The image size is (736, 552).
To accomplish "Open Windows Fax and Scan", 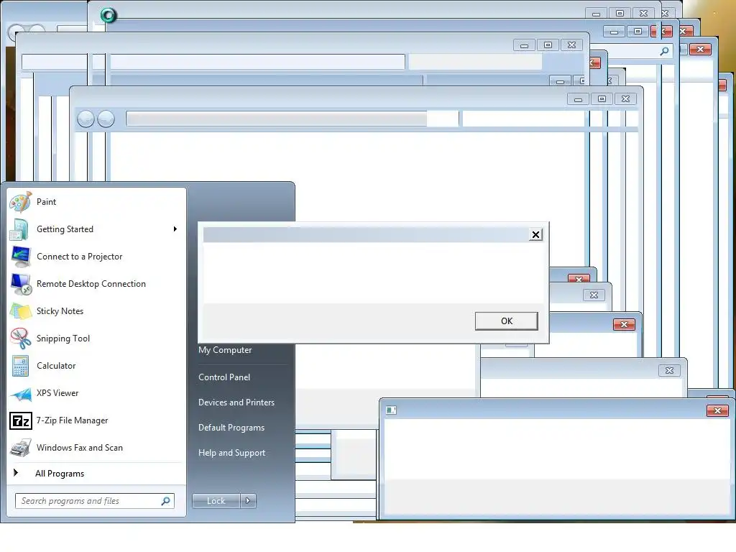I will click(x=96, y=448).
